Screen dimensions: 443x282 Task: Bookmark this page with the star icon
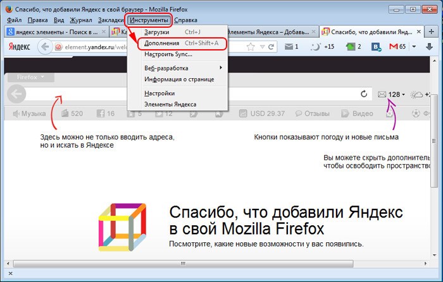point(251,47)
